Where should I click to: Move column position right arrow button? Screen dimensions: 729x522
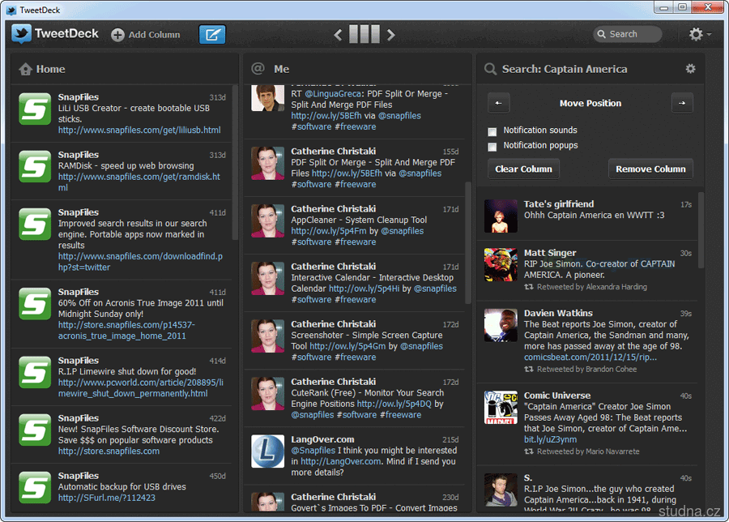pos(682,103)
